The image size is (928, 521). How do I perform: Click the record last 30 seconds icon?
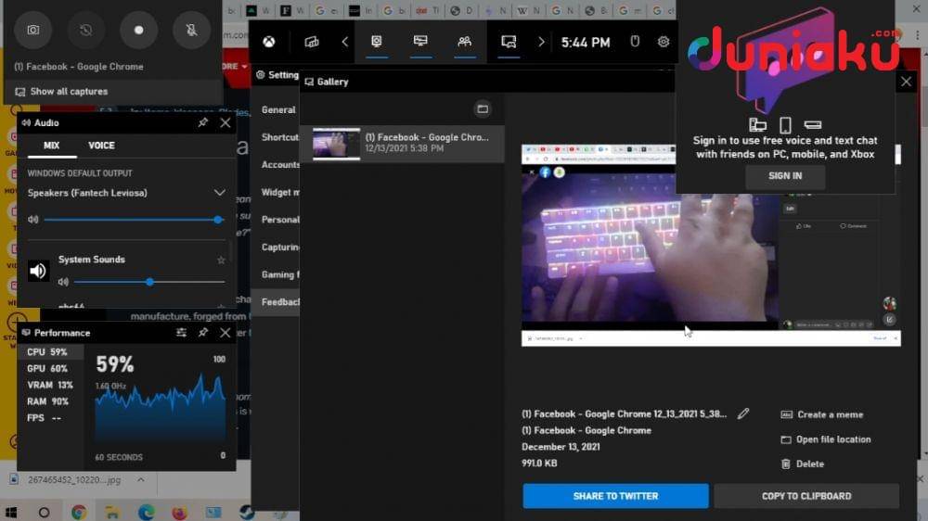click(86, 30)
